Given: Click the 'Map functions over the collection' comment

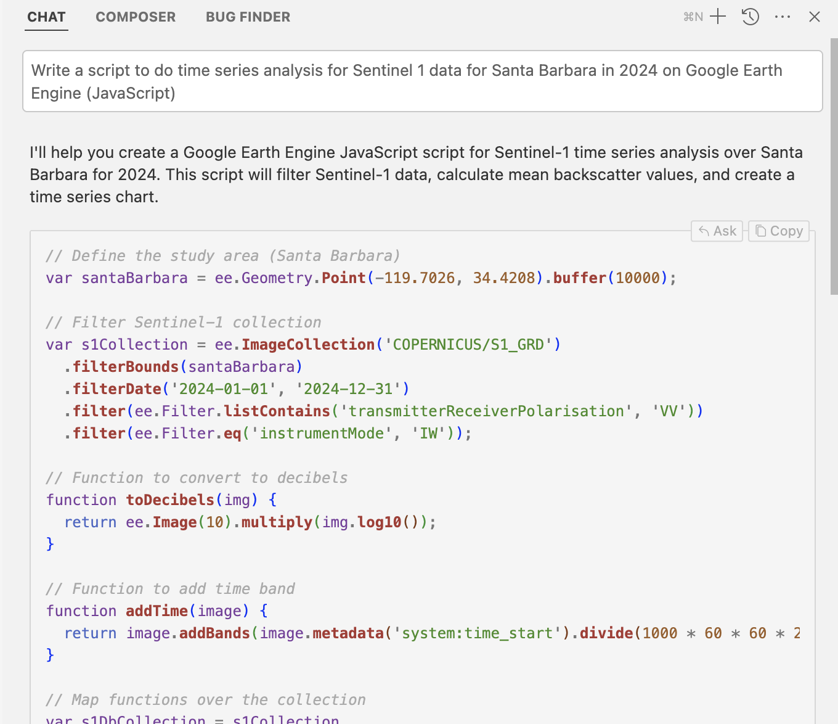Looking at the screenshot, I should click(x=206, y=699).
